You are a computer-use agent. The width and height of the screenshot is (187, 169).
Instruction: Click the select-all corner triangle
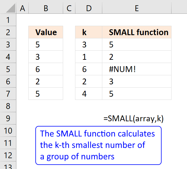[11, 8]
